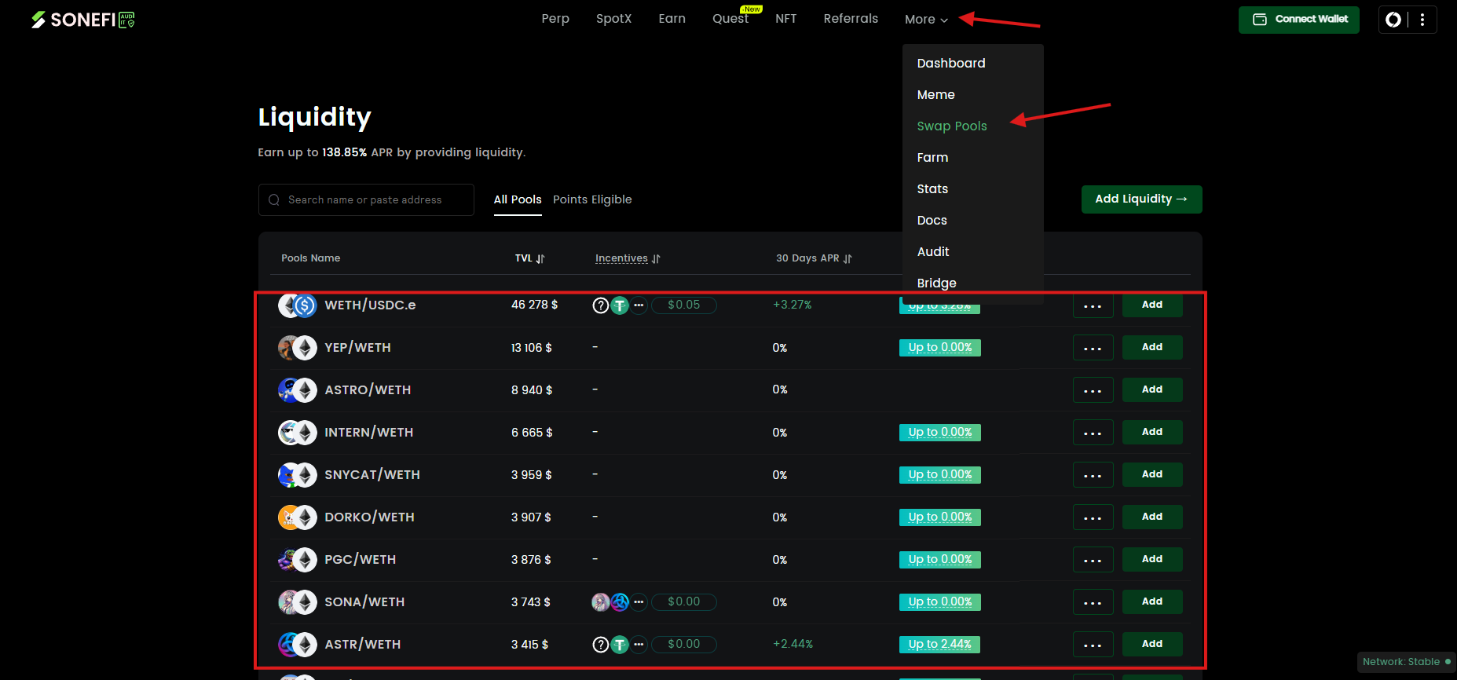1457x680 pixels.
Task: Click the Add Liquidity button
Action: click(x=1140, y=199)
